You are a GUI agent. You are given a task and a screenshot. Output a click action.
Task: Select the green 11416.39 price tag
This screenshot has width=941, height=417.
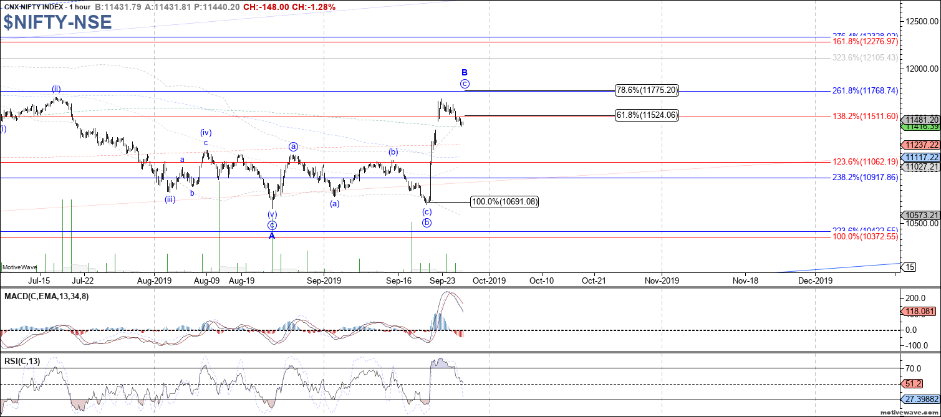pos(922,127)
